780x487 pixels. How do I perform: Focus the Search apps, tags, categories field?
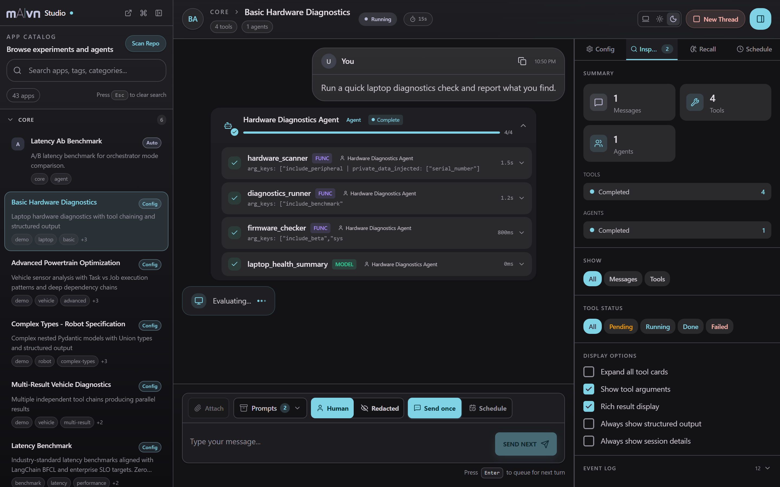(x=86, y=70)
